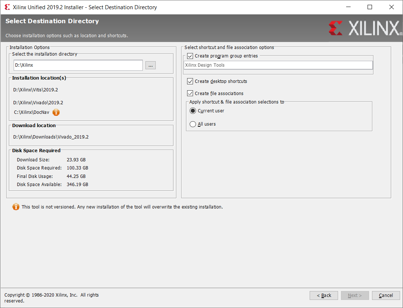Click the warning icon next to 'This tool is not versioned'
Viewport: 403px width, 308px height.
(15, 207)
